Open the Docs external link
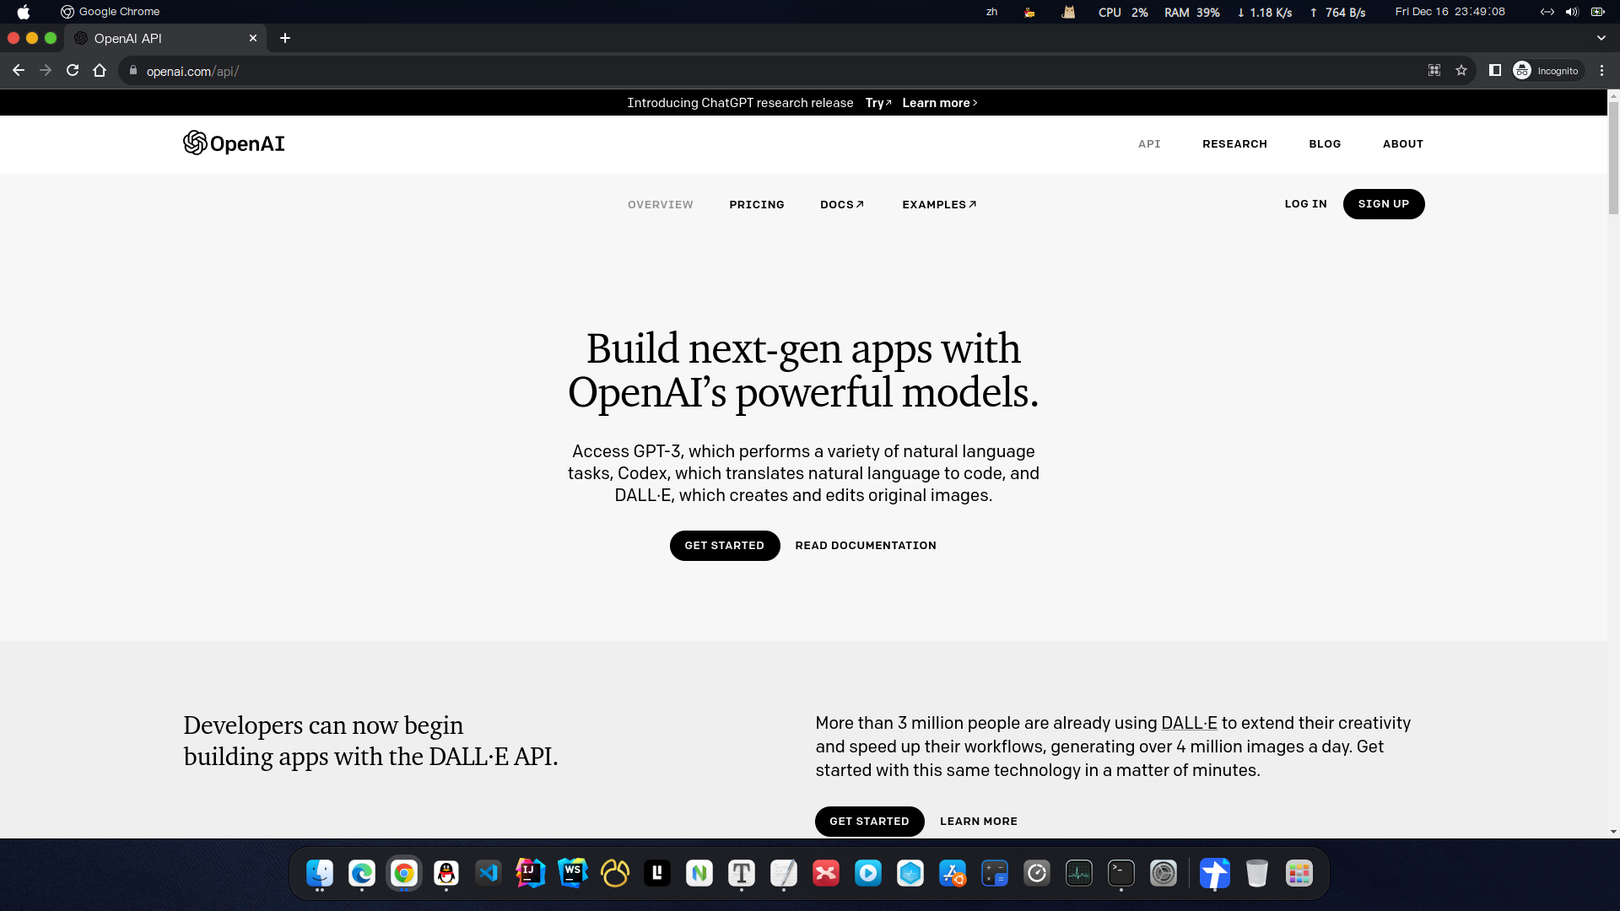Image resolution: width=1620 pixels, height=911 pixels. [x=842, y=204]
